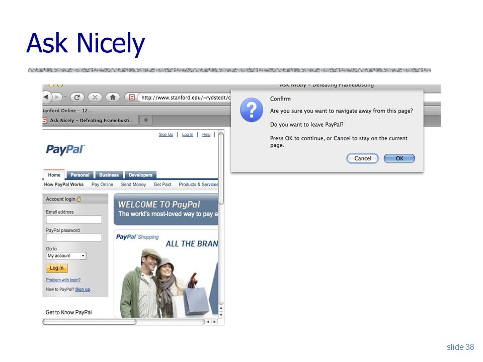Click the frame scroll down arrow

tap(221, 315)
